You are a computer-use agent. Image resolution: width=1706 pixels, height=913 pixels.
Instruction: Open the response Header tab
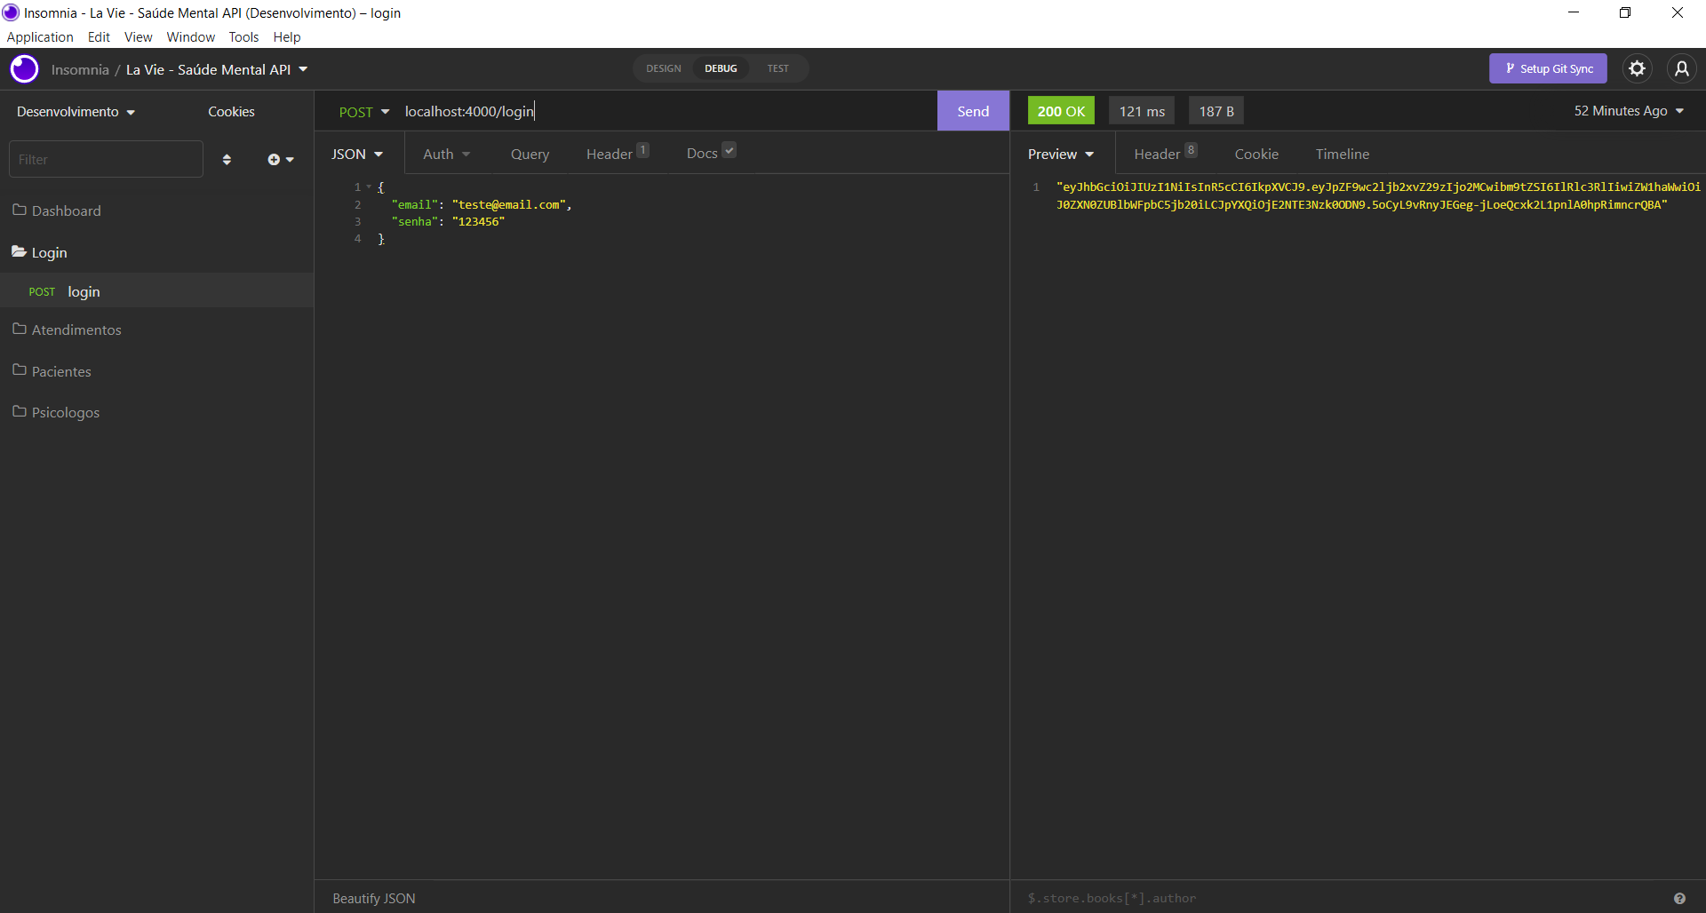[x=1165, y=154]
